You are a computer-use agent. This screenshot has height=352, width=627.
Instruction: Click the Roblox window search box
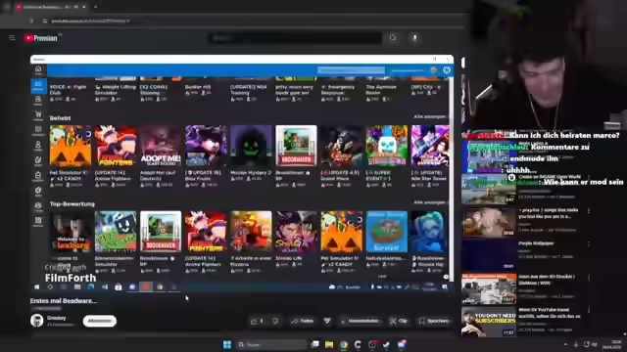(x=351, y=70)
